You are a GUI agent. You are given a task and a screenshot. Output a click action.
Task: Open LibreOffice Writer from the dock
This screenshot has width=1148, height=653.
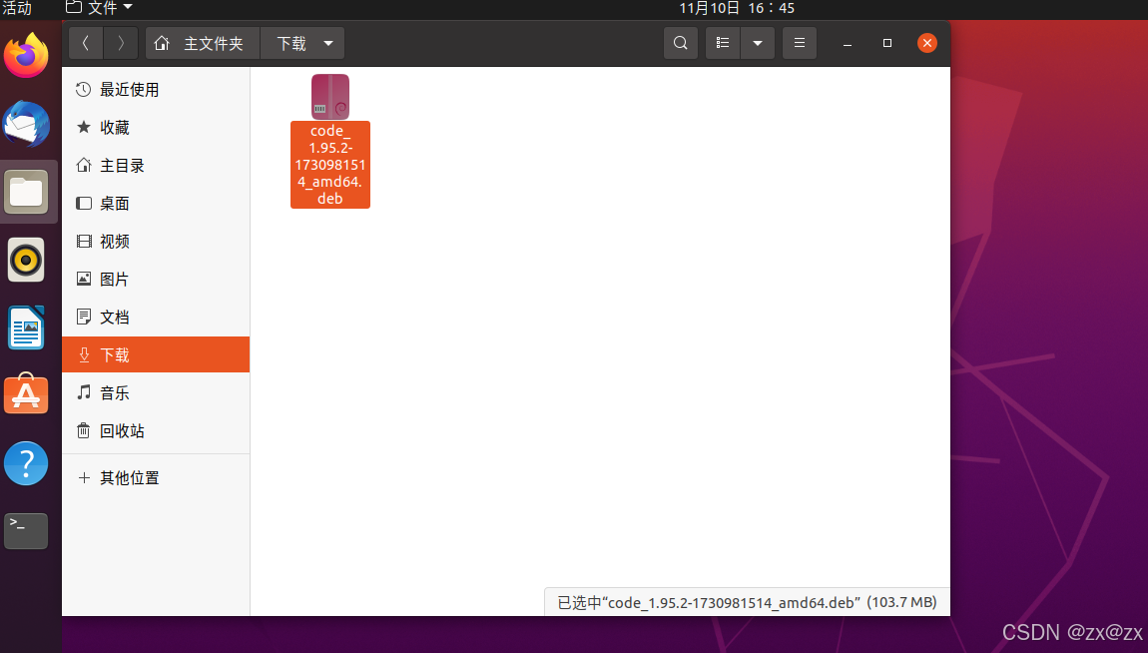click(x=26, y=327)
